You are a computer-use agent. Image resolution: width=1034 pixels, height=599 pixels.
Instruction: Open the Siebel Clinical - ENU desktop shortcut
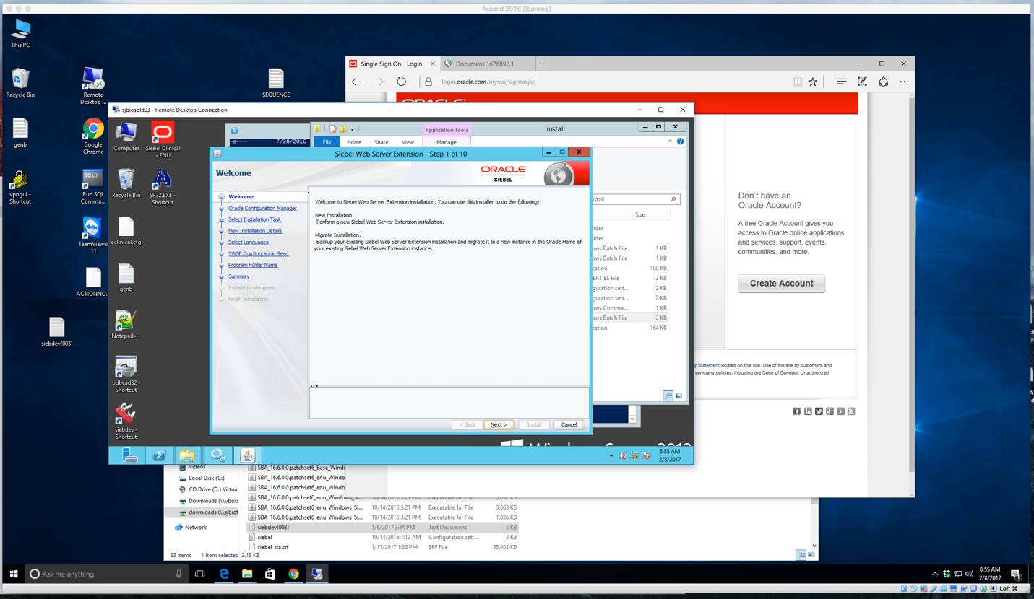tap(163, 139)
